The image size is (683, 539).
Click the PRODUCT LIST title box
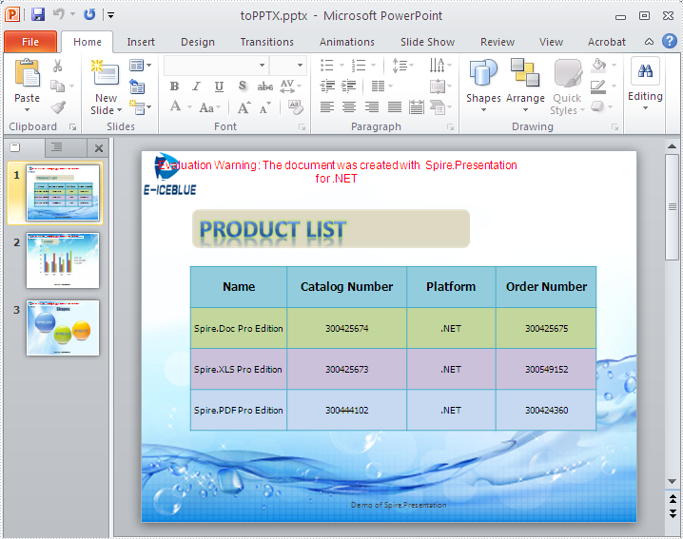click(x=331, y=228)
